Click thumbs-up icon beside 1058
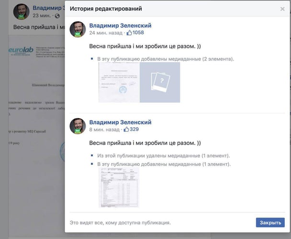 129,33
